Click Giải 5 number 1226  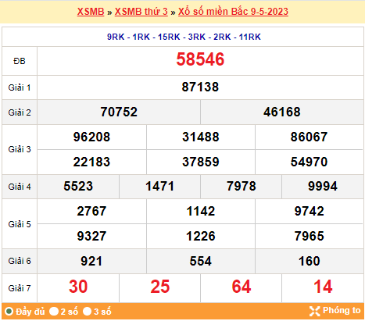coord(201,237)
